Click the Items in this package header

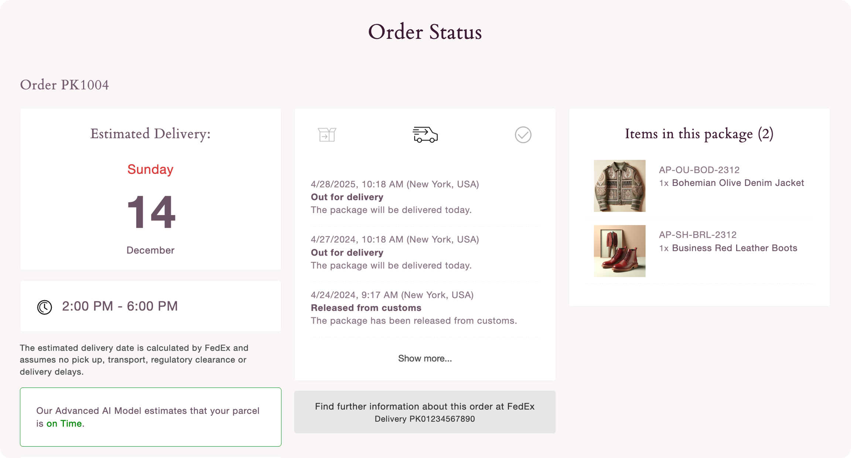[x=699, y=134]
